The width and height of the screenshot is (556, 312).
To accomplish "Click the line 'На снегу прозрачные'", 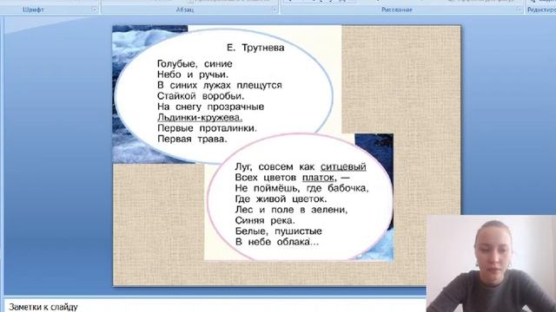I will 210,107.
